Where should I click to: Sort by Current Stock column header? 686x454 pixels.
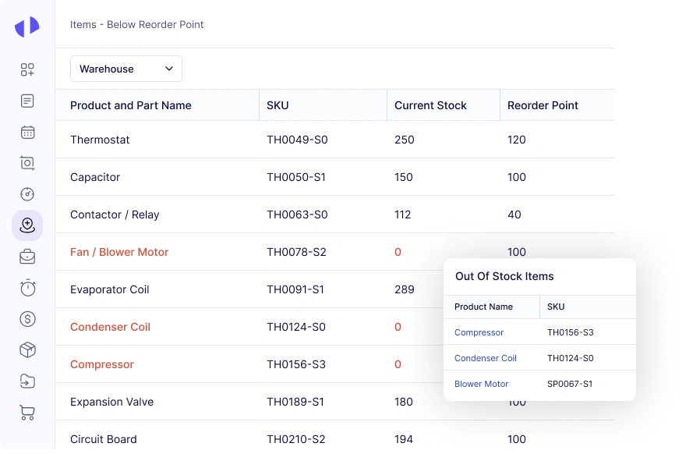click(430, 105)
